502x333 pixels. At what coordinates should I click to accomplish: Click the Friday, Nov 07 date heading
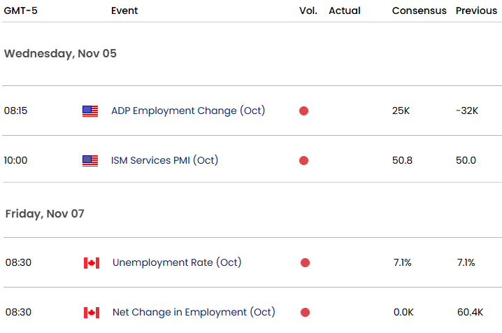[x=45, y=213]
